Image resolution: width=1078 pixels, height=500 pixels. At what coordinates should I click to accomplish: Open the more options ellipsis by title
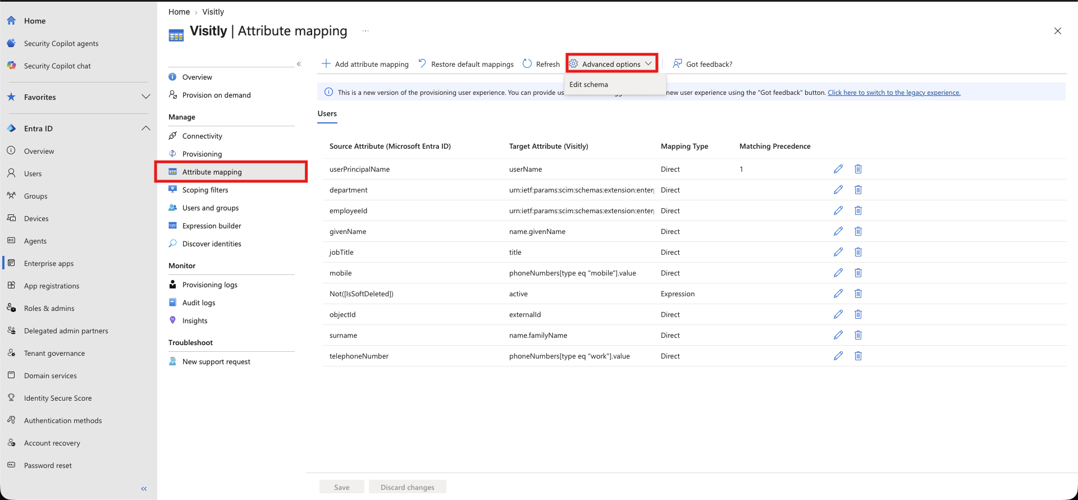click(x=366, y=31)
